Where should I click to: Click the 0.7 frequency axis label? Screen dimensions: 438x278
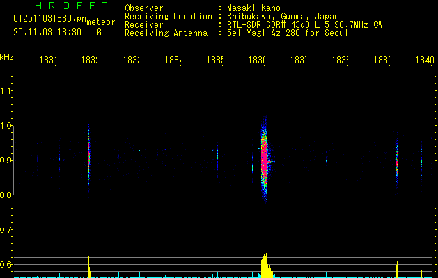pyautogui.click(x=6, y=229)
